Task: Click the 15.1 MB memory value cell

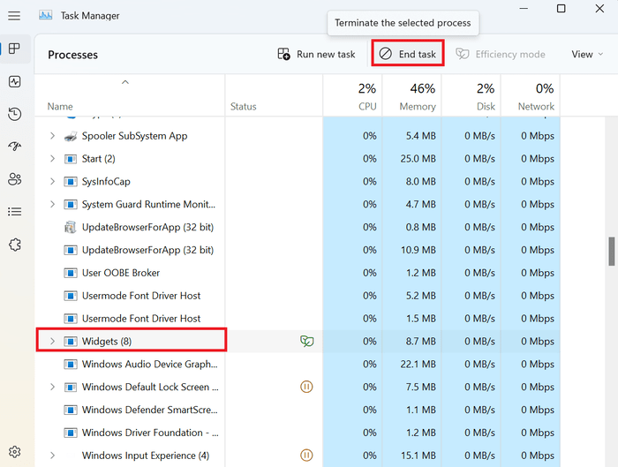Action: (x=418, y=456)
